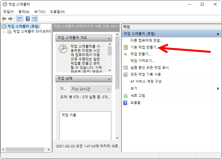Select 작업 스케줄러 라이브러리 tree node

(32, 31)
